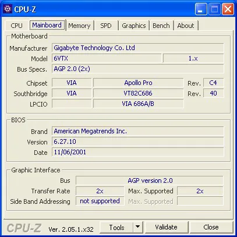The width and height of the screenshot is (237, 237).
Task: Open the Memory tab
Action: [x=79, y=26]
